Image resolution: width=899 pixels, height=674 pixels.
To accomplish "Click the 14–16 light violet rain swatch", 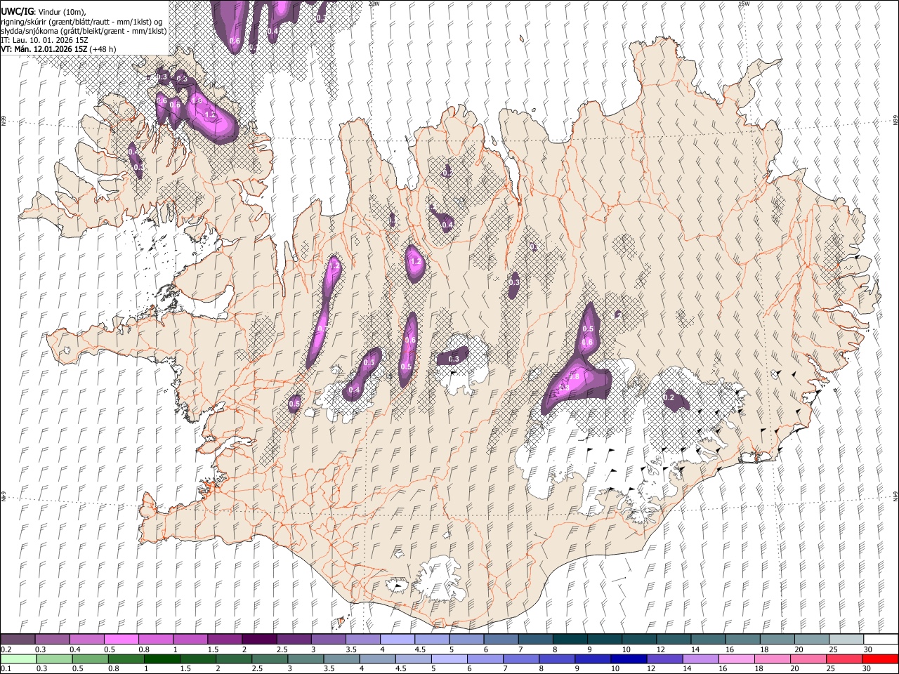I will 700,659.
